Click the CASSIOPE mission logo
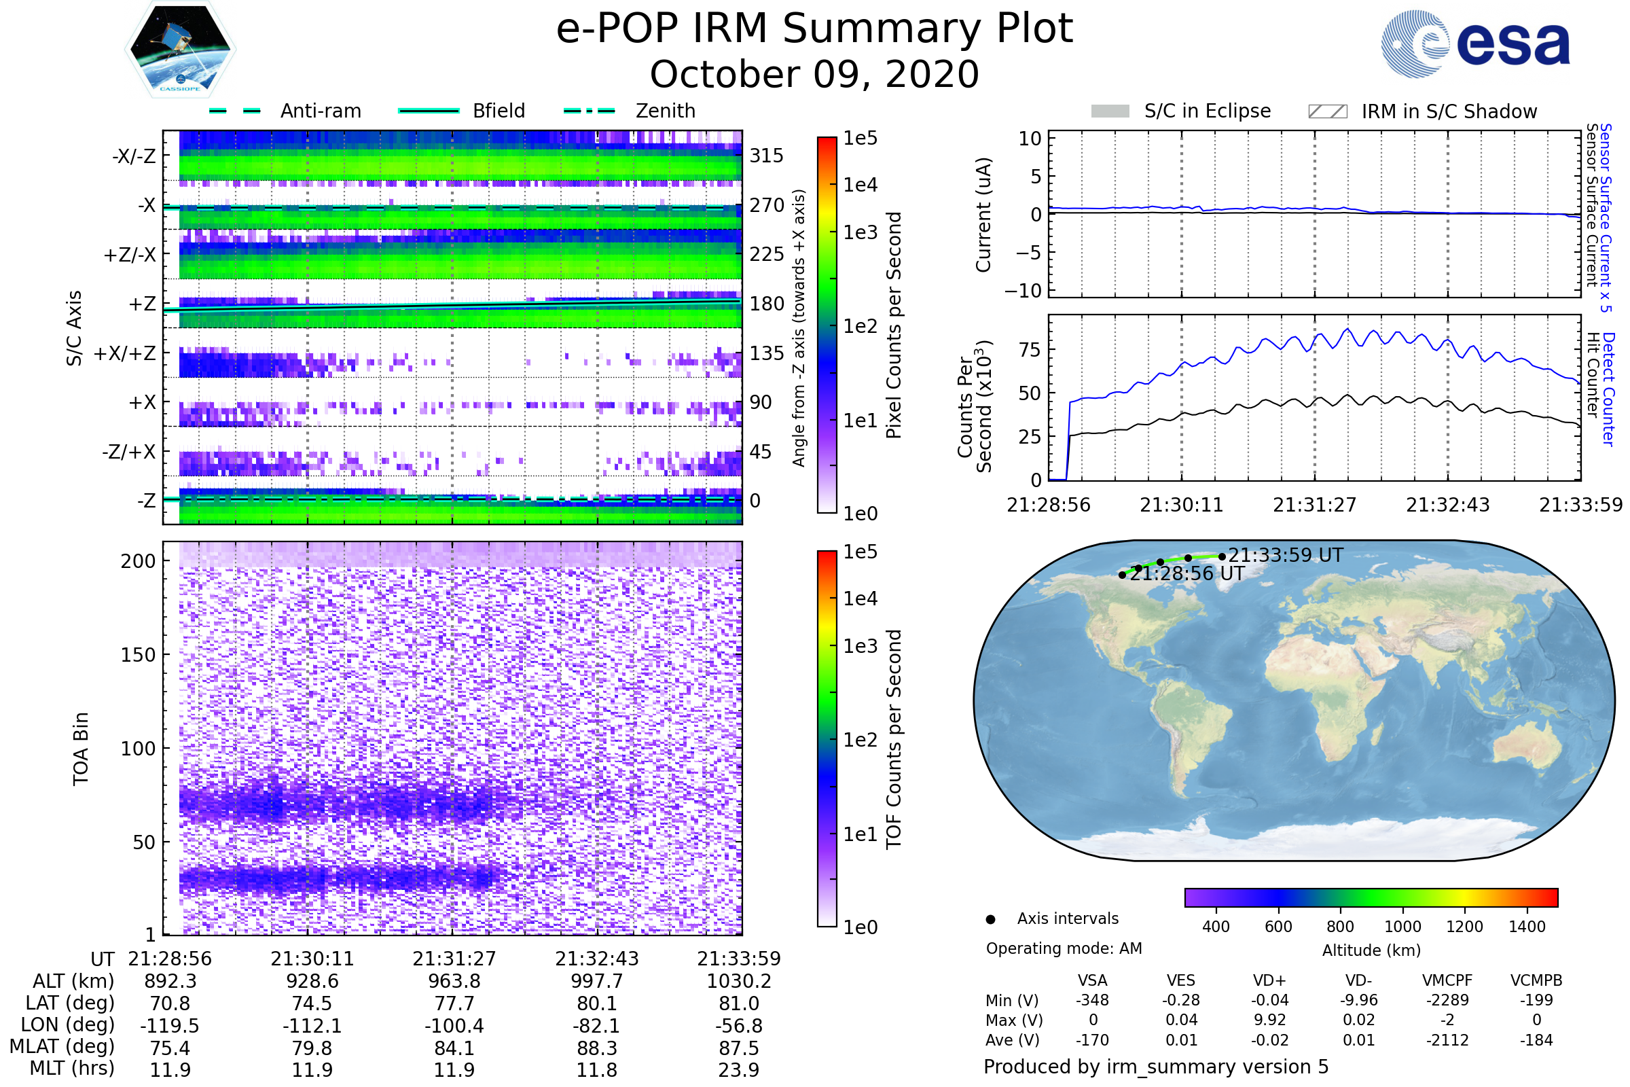 coord(180,50)
